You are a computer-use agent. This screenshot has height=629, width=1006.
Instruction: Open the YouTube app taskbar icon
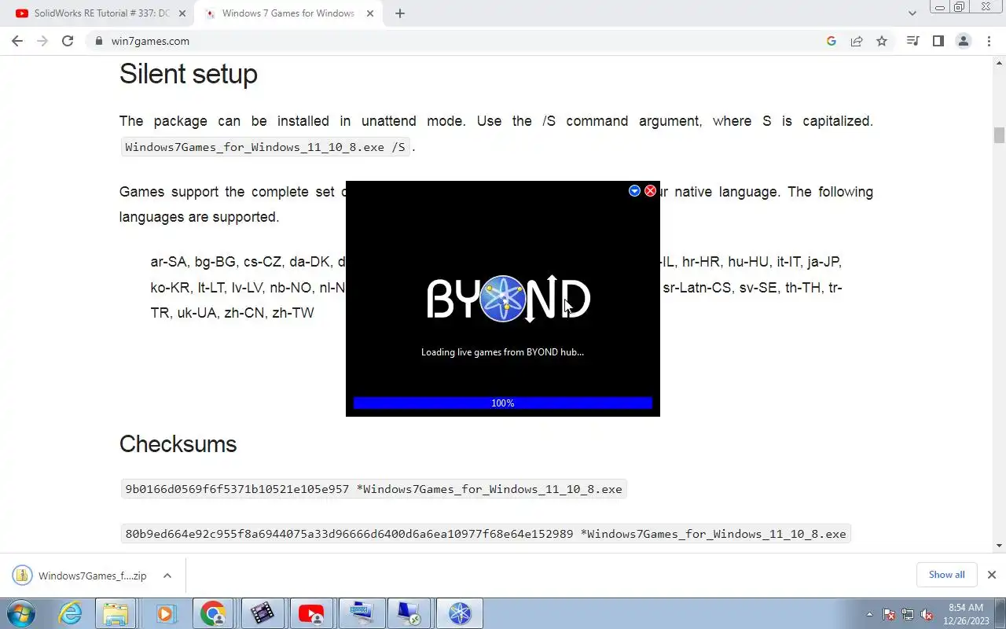(x=311, y=613)
